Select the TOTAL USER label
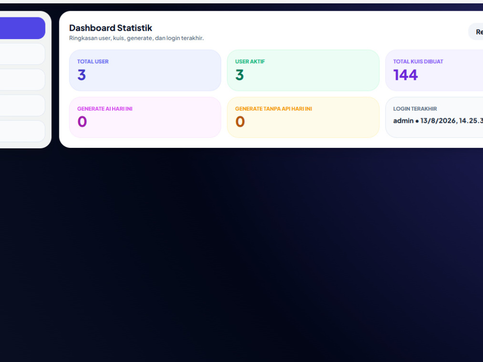Viewport: 483px width, 362px height. (93, 61)
